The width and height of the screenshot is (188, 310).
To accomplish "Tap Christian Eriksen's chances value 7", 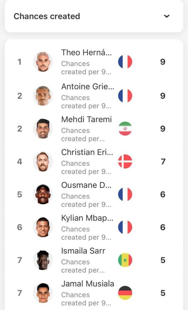I will coord(163,161).
